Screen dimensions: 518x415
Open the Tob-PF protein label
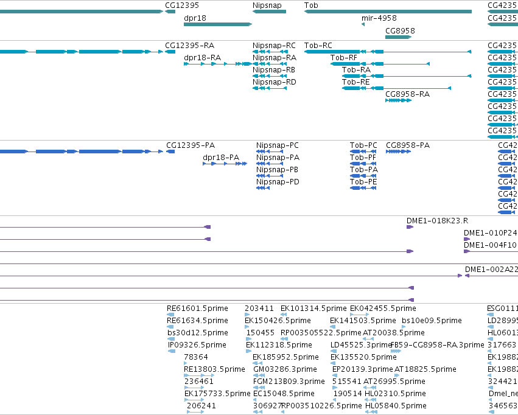point(363,158)
